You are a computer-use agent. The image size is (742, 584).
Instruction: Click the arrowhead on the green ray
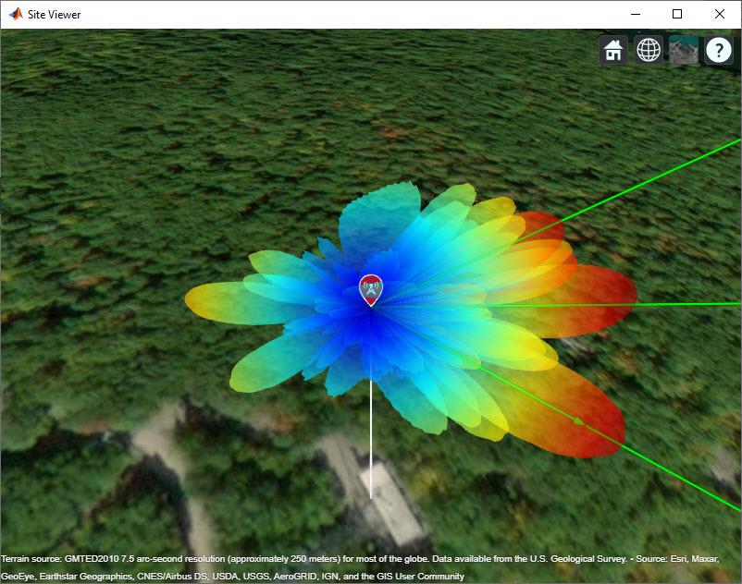tap(578, 420)
